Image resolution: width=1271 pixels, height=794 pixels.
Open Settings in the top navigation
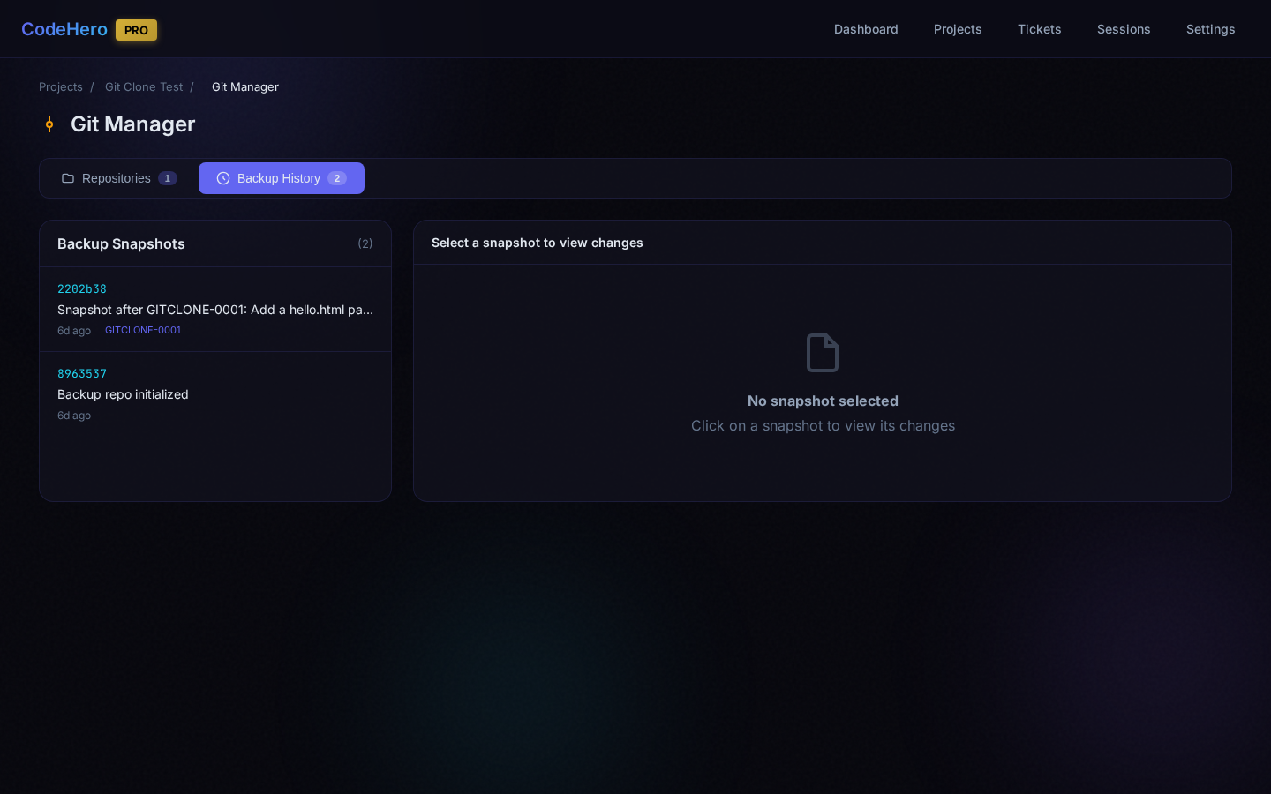(1210, 29)
